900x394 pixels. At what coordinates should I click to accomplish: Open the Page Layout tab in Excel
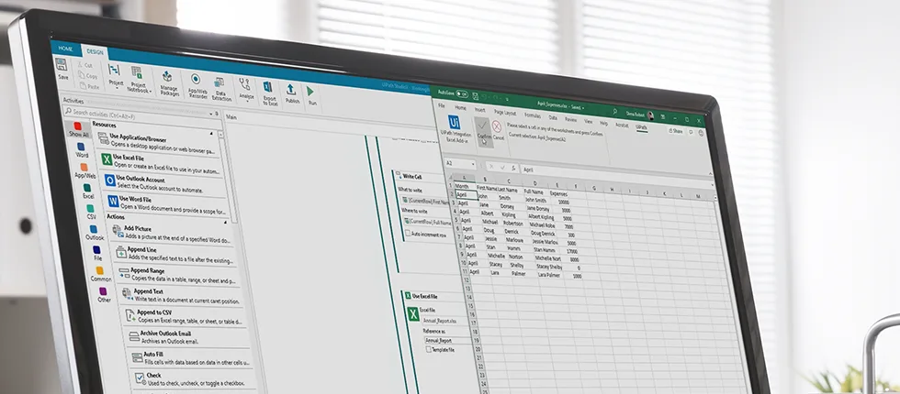(x=505, y=113)
